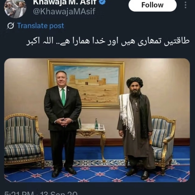
Task: Open the three-dot more options menu
Action: [x=186, y=5]
